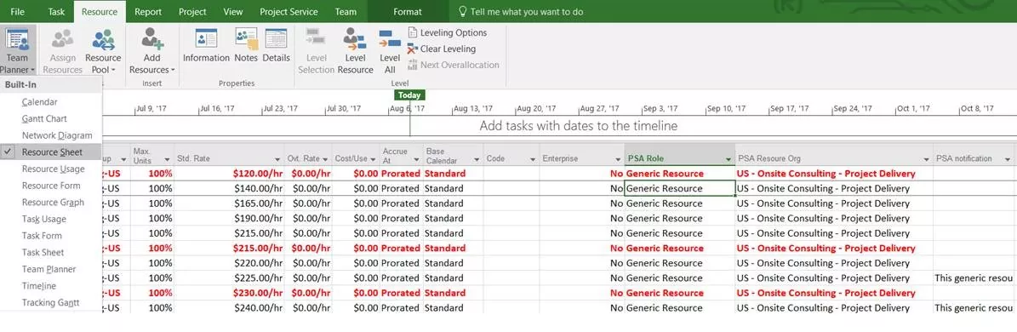Viewport: 1017px width, 332px height.
Task: Open resource Notes
Action: tap(246, 45)
